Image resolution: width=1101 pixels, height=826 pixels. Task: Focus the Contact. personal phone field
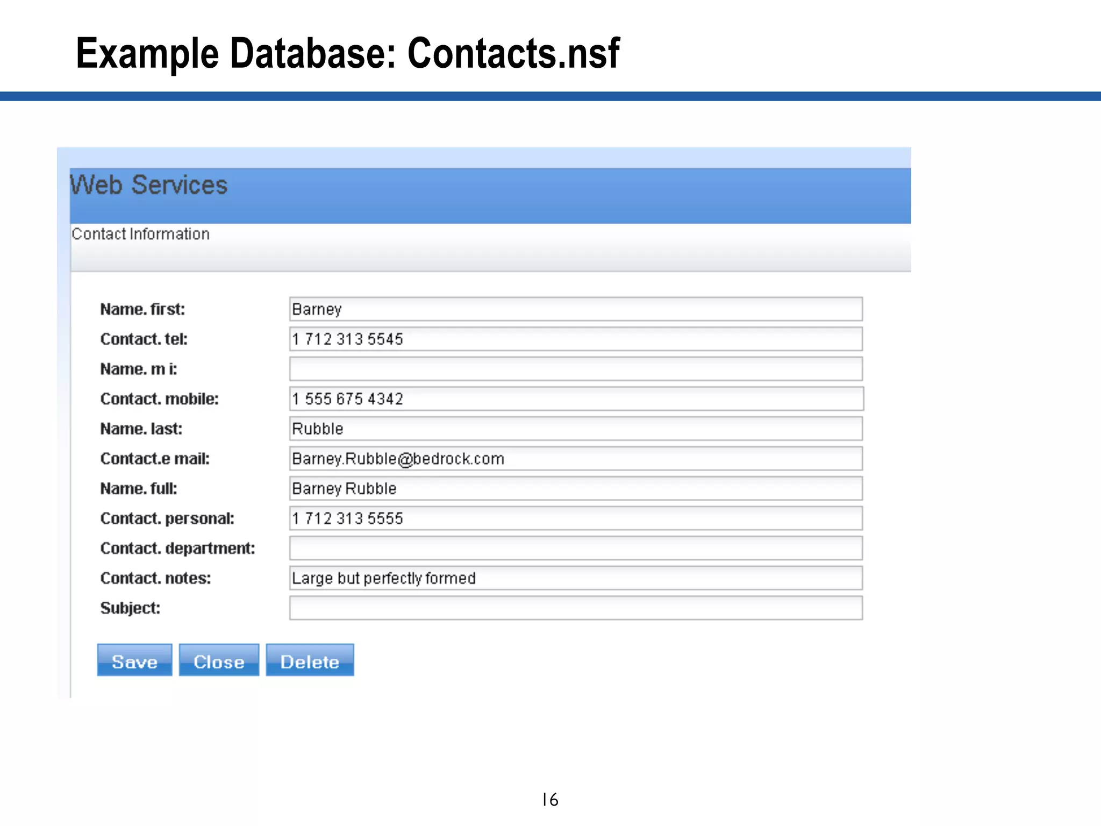[576, 518]
